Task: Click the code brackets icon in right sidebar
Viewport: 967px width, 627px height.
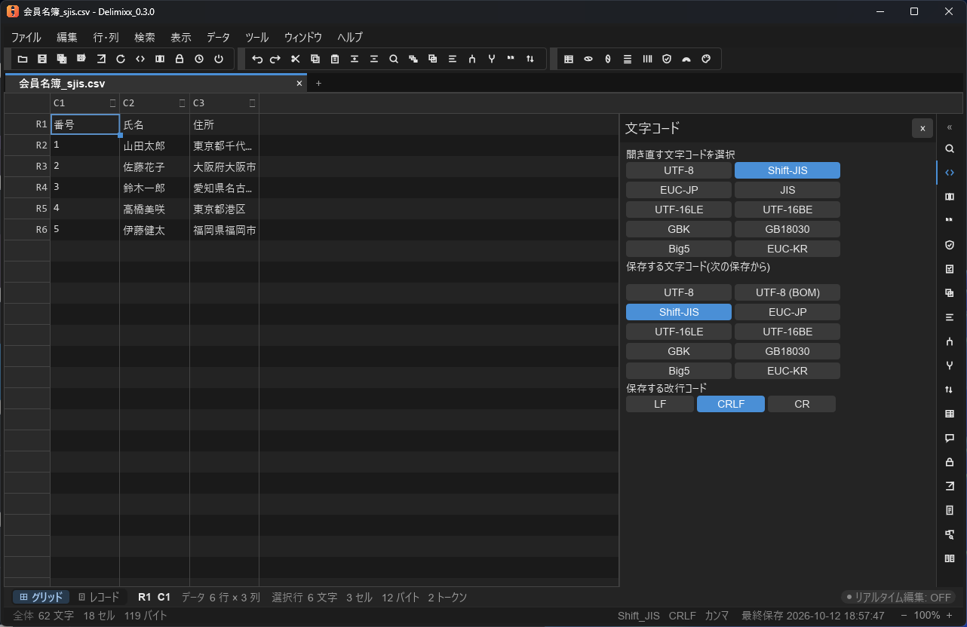Action: click(x=950, y=173)
